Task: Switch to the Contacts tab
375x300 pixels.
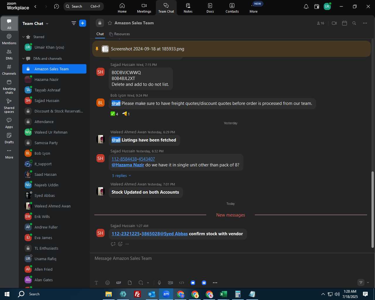Action: 232,8
